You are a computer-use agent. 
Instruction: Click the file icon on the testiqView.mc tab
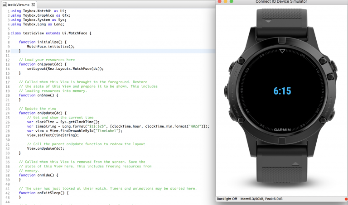coord(5,5)
